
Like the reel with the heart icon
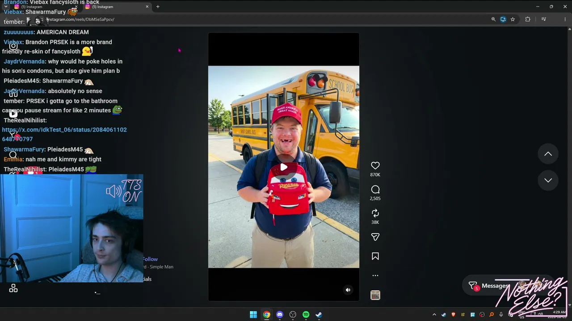[375, 165]
